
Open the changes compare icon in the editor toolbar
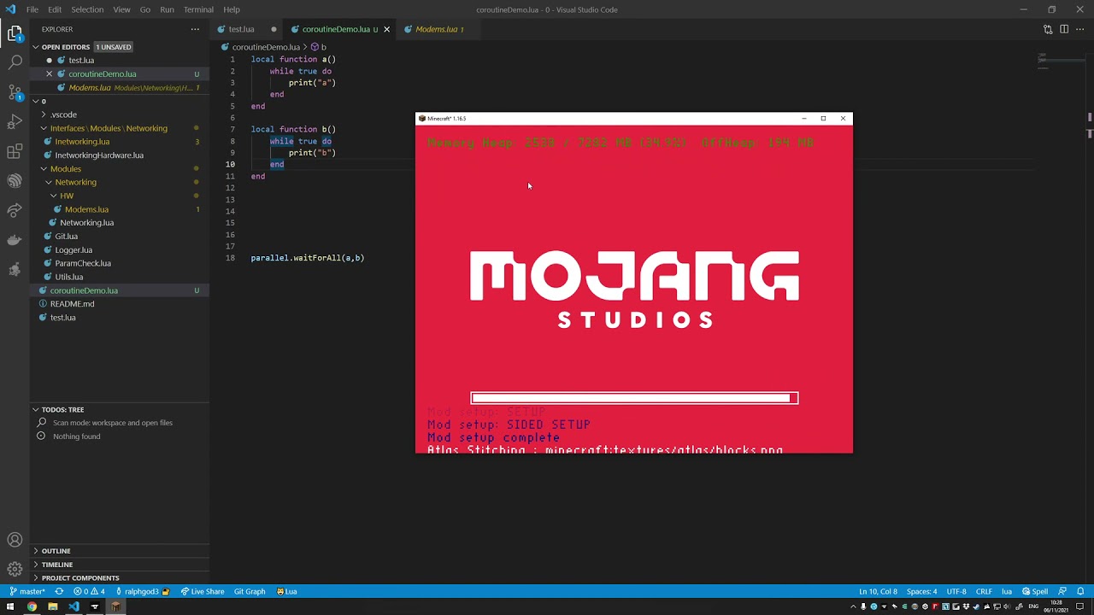click(x=1048, y=29)
